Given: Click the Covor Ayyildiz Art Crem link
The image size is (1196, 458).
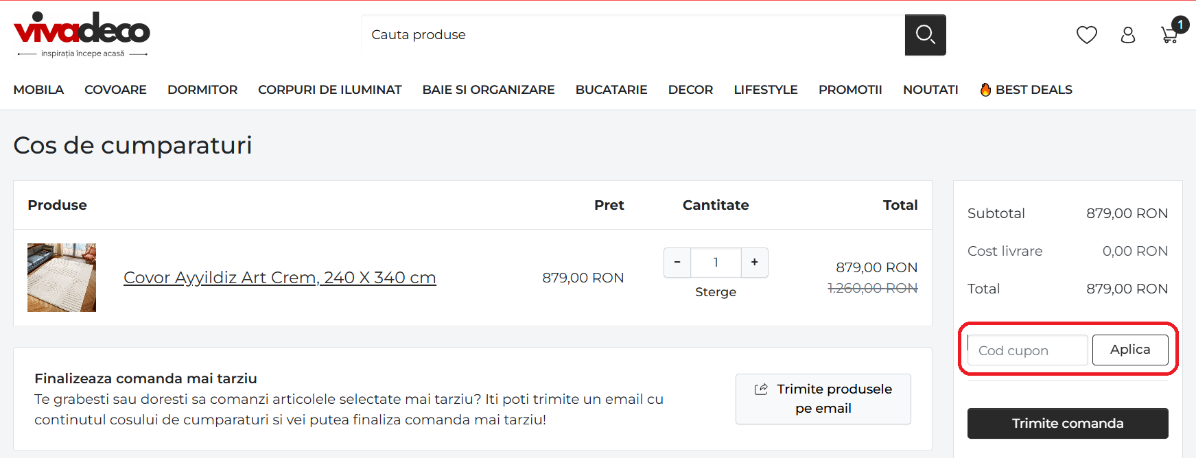Looking at the screenshot, I should tap(279, 278).
